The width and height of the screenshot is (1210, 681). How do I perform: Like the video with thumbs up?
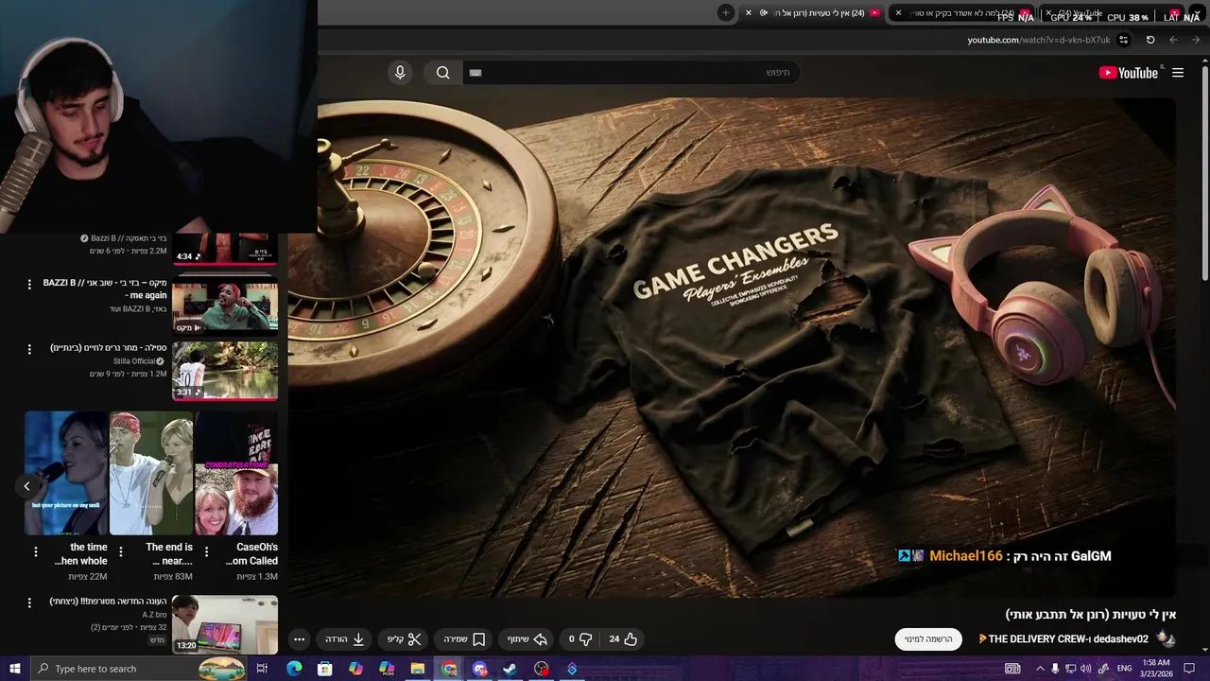tap(623, 639)
